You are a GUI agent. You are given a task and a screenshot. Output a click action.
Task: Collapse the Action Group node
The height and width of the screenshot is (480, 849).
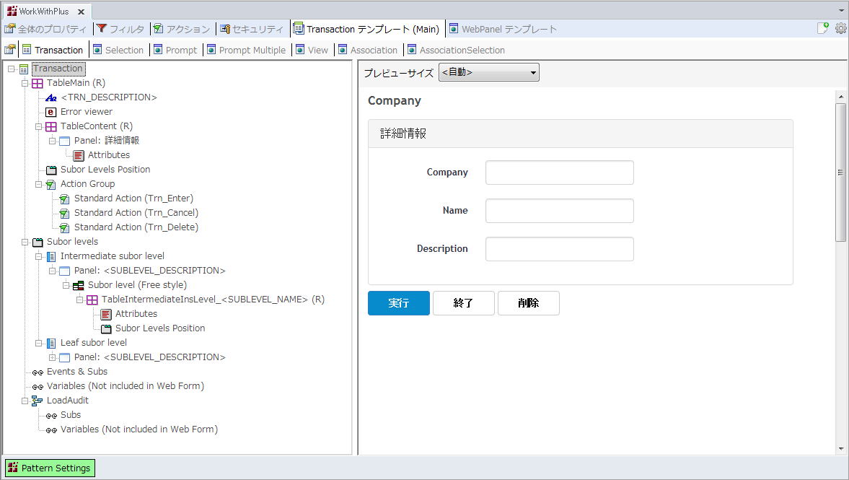38,184
